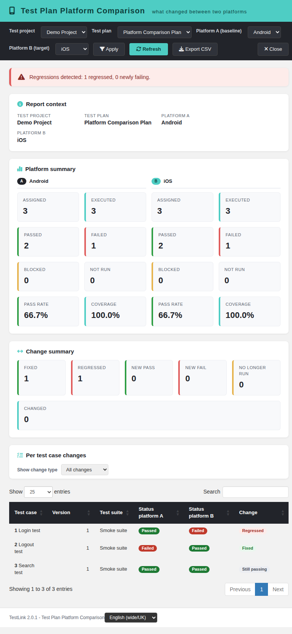Screen dimensions: 292x634
Task: Click the REGRESSED change summary card
Action: coord(95,377)
